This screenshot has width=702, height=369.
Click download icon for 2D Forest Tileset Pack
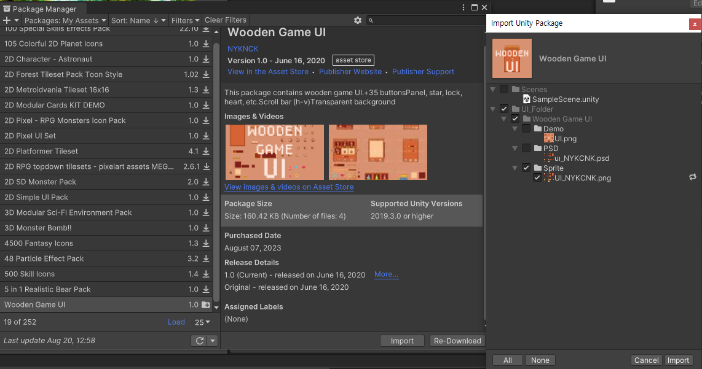pos(206,74)
